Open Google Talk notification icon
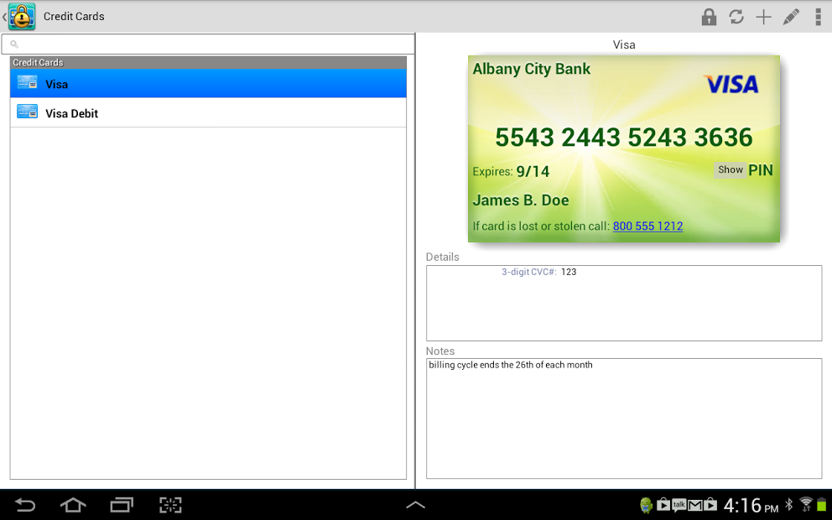 click(678, 505)
